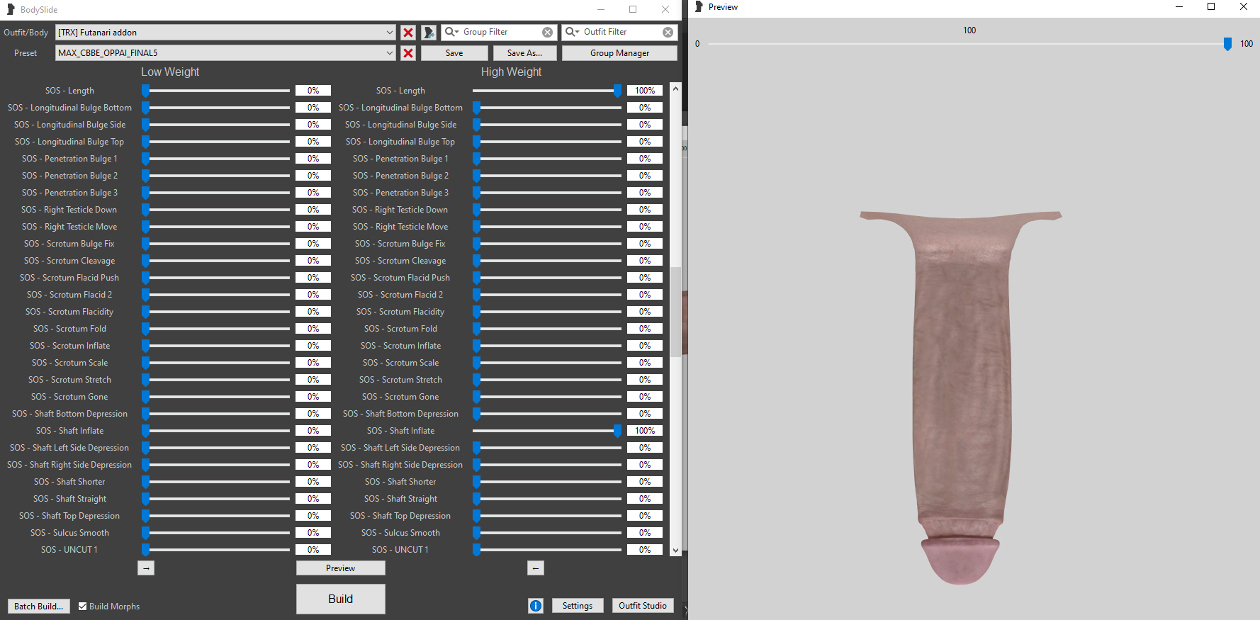
Task: Click the slider list scrollbar thumb
Action: click(x=675, y=312)
